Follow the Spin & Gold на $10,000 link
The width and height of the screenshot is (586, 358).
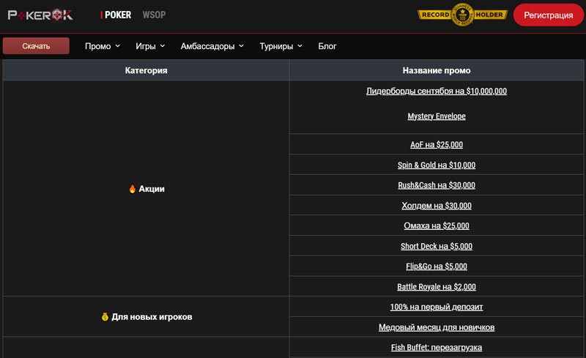[x=437, y=165]
